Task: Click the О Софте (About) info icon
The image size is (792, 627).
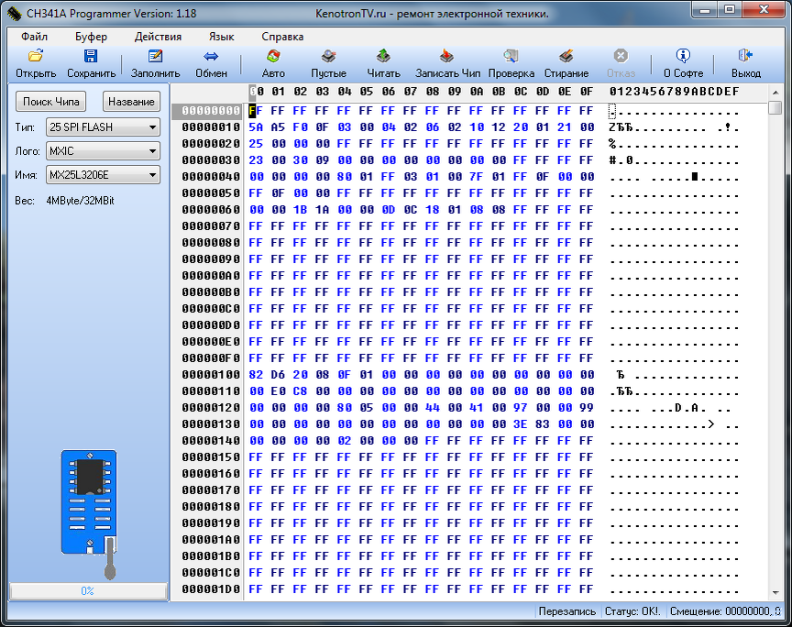Action: coord(683,56)
